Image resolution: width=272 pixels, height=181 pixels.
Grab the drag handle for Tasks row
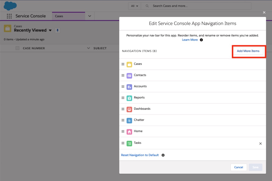(x=123, y=143)
